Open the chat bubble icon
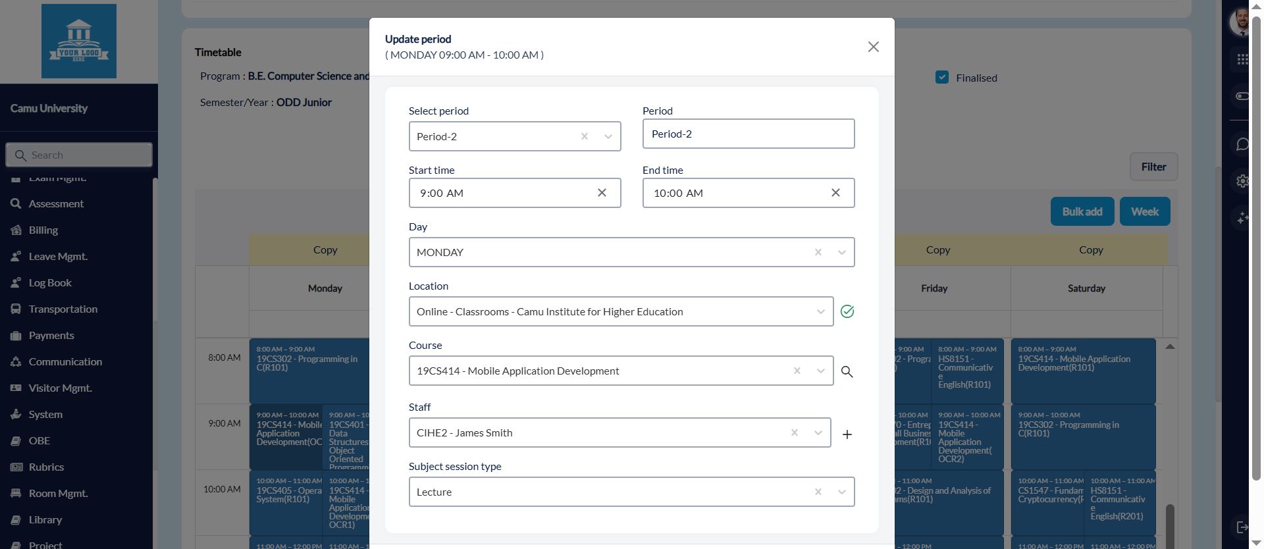This screenshot has width=1264, height=549. click(x=1242, y=144)
